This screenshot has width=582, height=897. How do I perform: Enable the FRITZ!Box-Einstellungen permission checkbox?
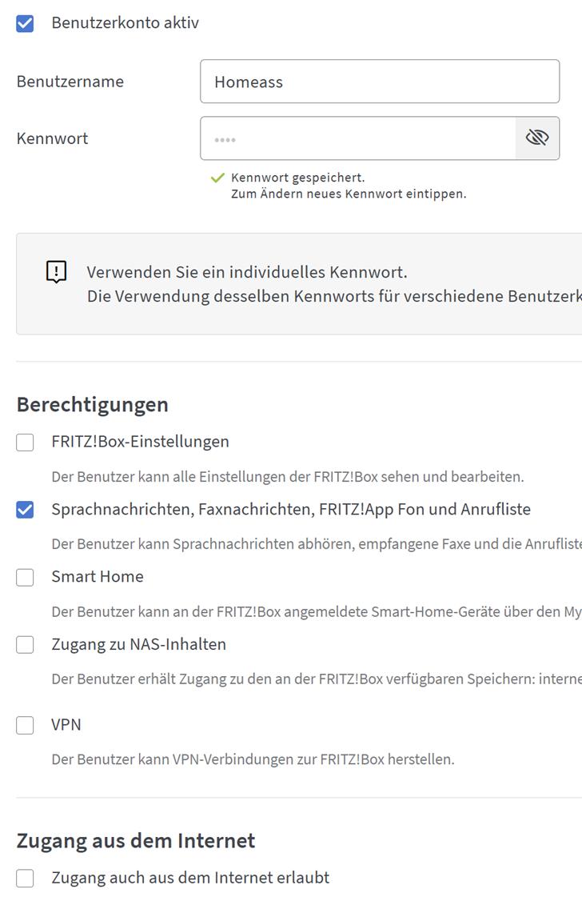pos(26,442)
